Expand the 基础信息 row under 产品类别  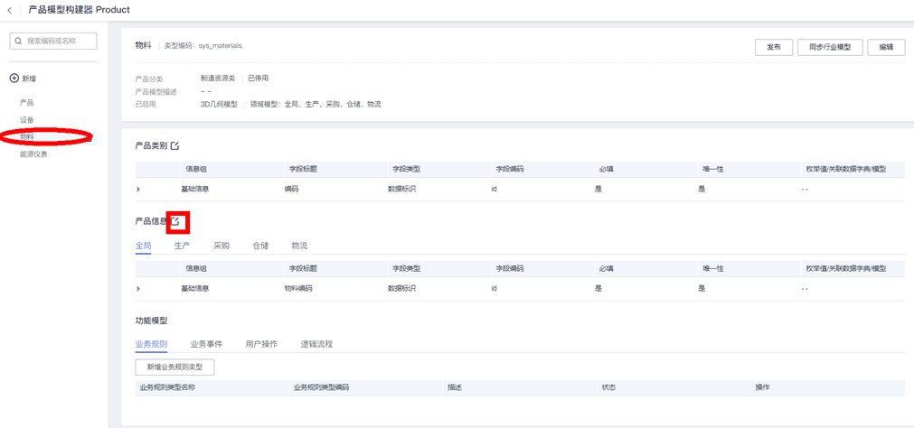point(138,190)
